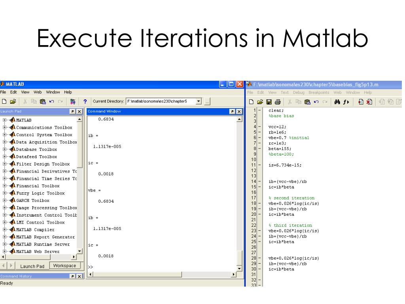The height and width of the screenshot is (304, 405).
Task: Open Web menu in MATLAB window
Action: click(38, 92)
